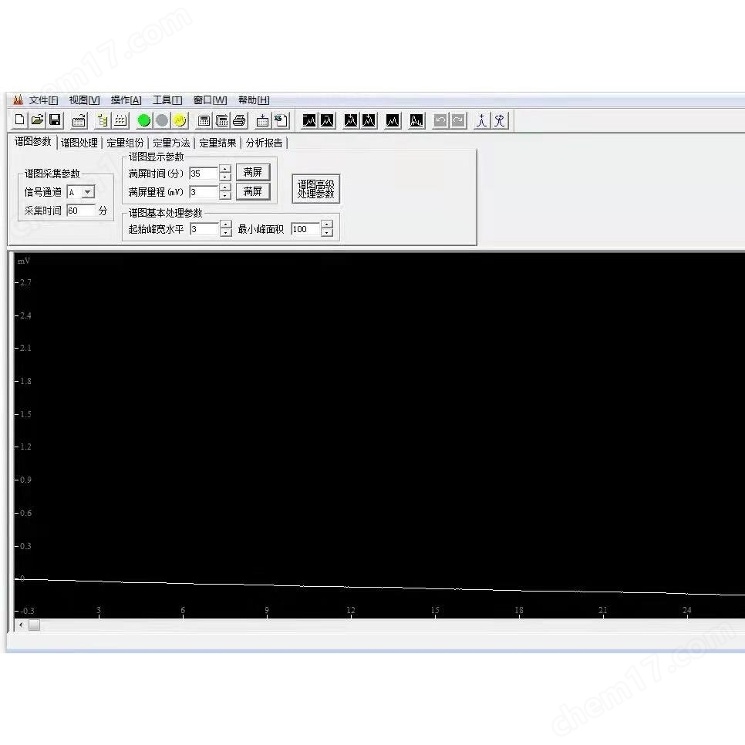Click the 采集时间 input field

point(81,211)
